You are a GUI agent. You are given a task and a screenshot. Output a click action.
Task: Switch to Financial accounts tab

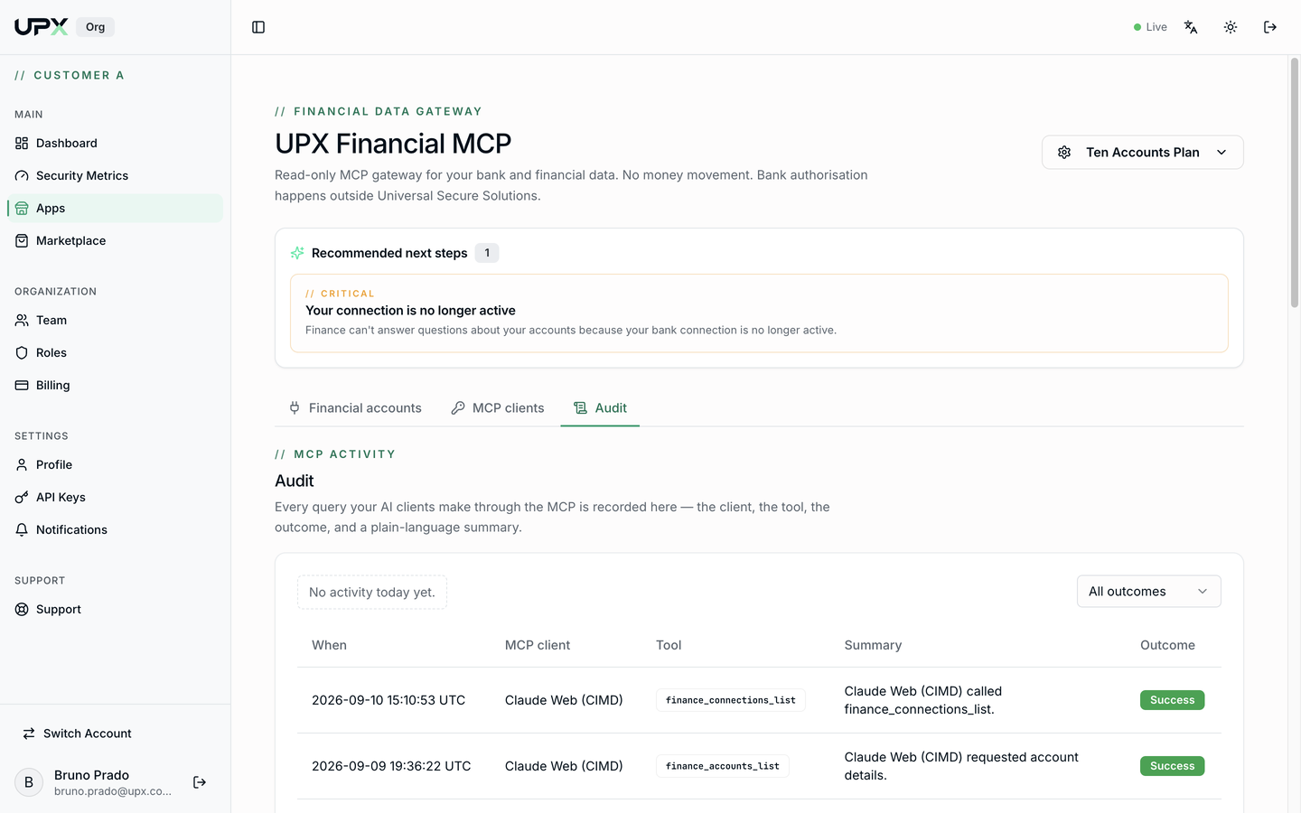(355, 408)
